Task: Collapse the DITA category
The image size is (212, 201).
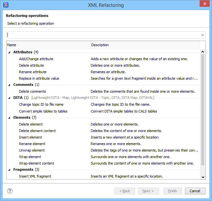Action: [9, 98]
